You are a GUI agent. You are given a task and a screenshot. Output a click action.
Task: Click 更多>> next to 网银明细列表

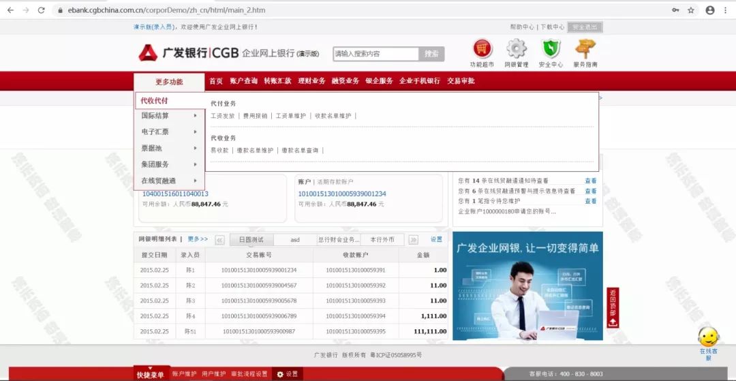click(x=198, y=239)
